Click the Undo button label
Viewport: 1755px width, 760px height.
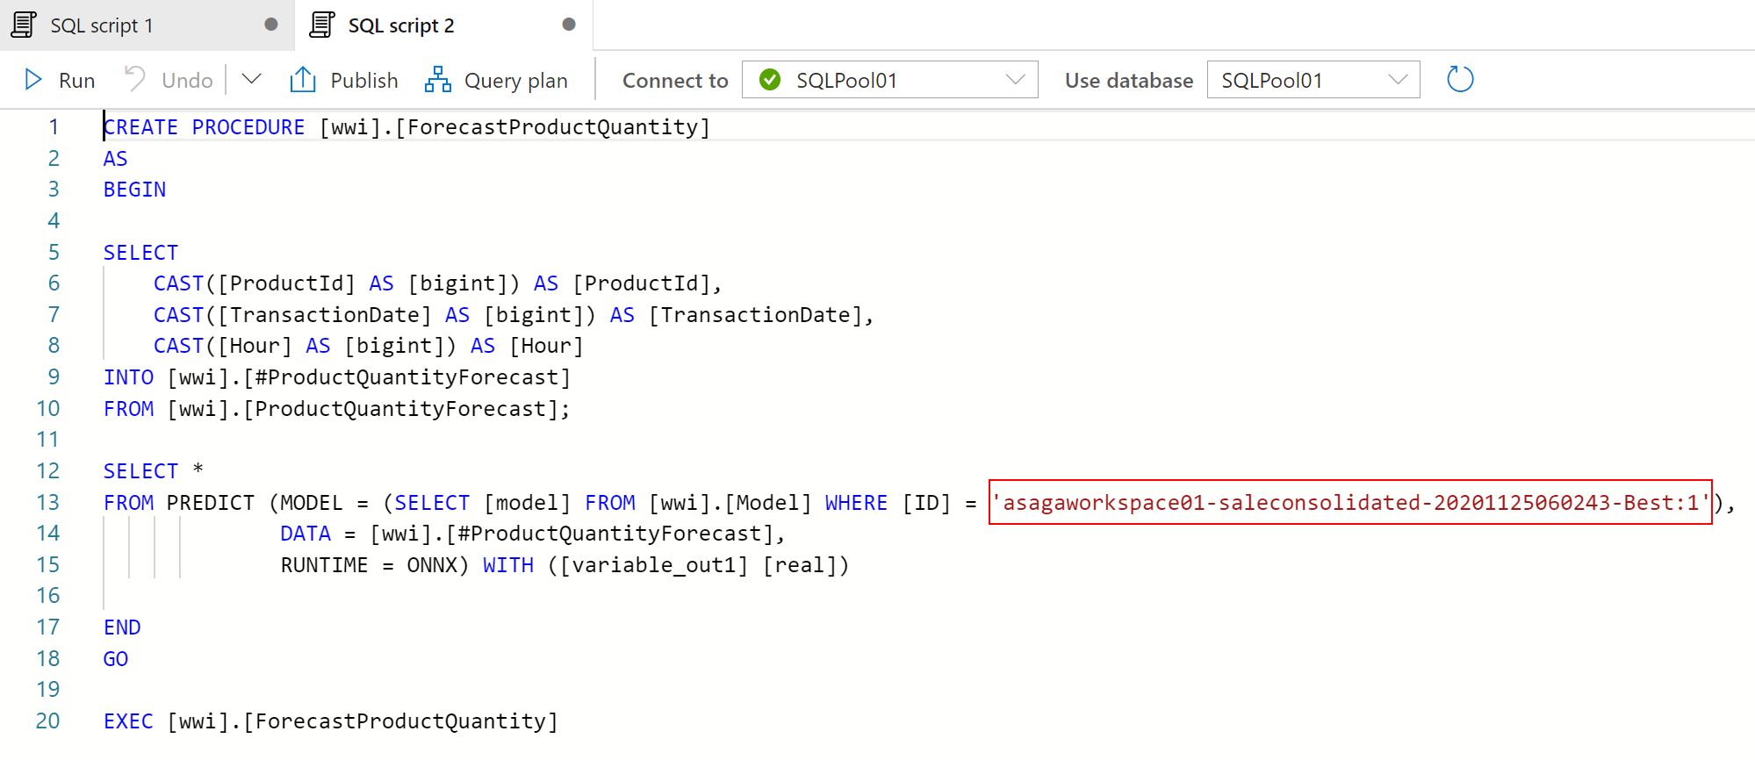[187, 81]
